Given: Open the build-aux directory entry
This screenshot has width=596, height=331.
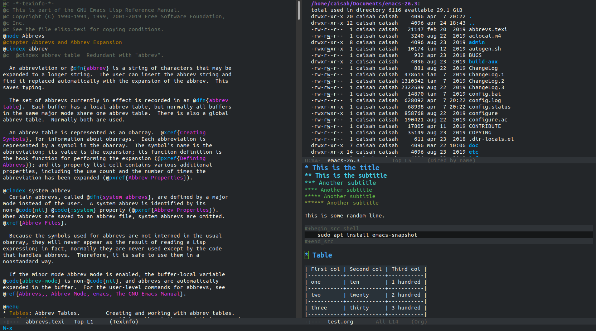Looking at the screenshot, I should pos(483,62).
